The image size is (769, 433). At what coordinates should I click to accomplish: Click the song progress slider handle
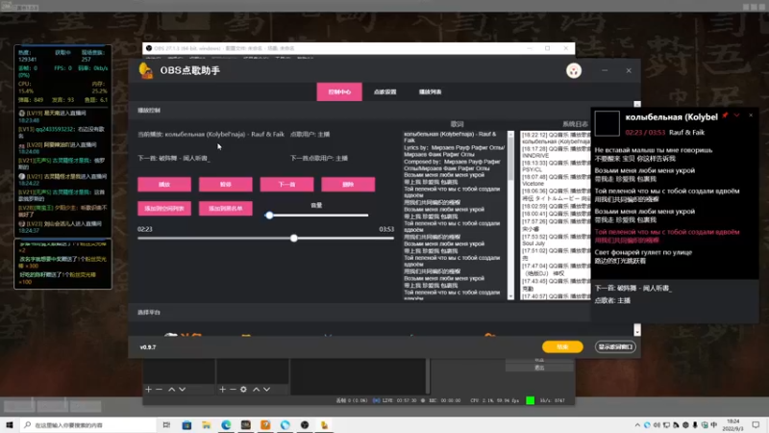click(294, 238)
